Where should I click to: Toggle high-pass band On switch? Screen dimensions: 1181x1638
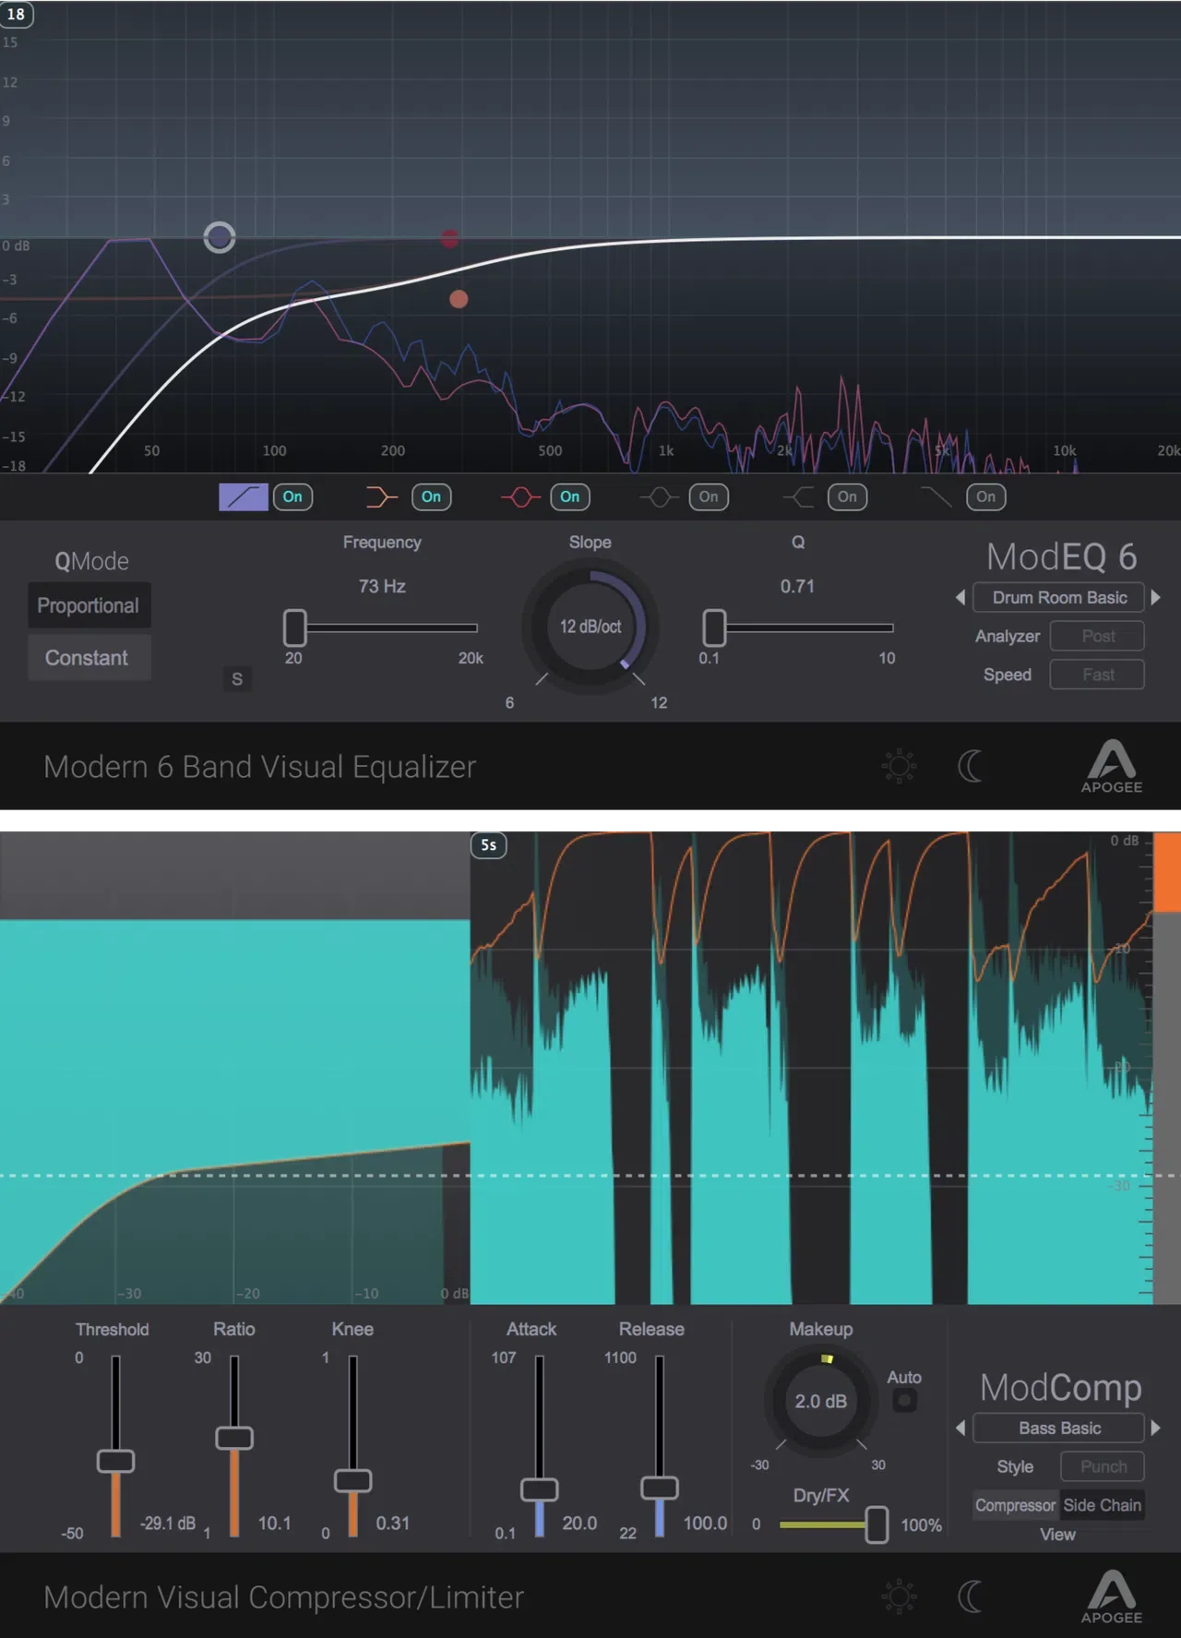pos(292,497)
